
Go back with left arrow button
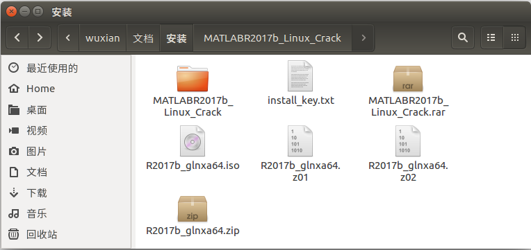(x=17, y=37)
